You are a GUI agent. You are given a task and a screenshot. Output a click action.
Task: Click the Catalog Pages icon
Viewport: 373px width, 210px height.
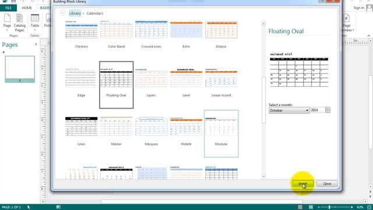19,23
